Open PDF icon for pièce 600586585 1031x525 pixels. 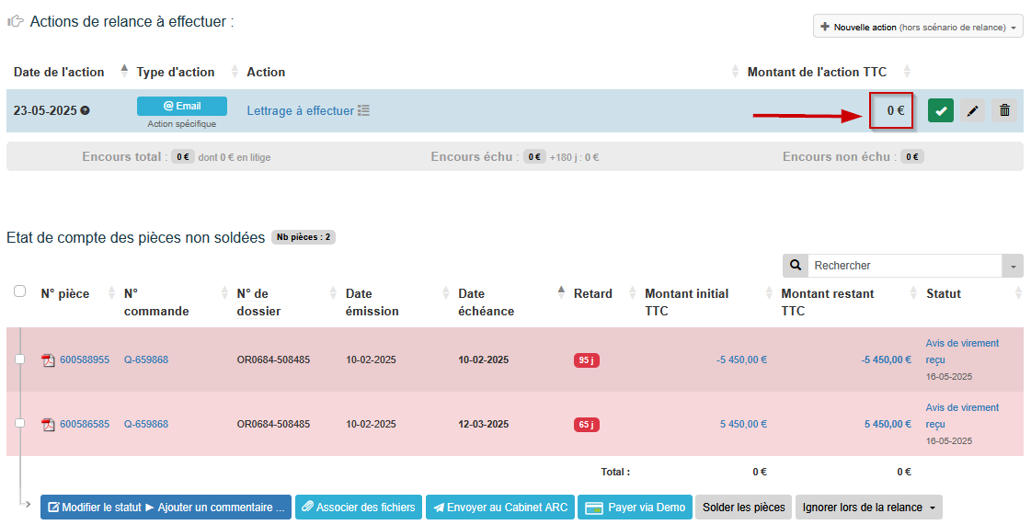pos(49,425)
